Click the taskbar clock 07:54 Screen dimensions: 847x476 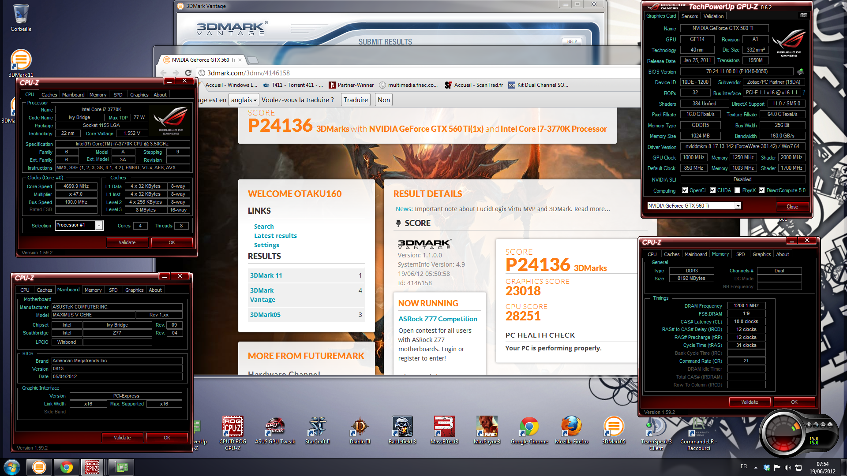pyautogui.click(x=822, y=464)
